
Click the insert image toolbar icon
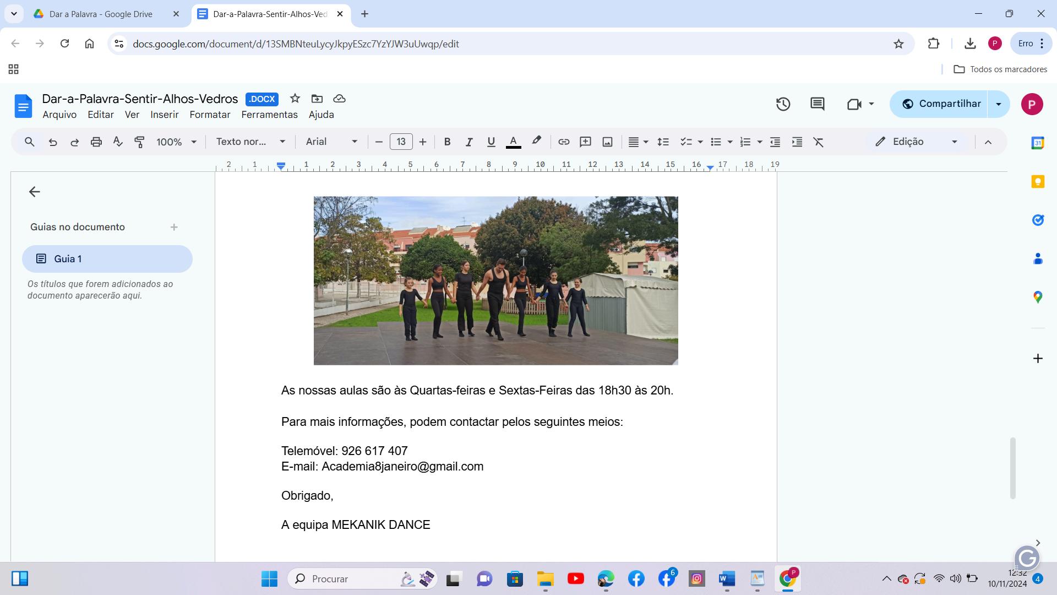click(607, 142)
